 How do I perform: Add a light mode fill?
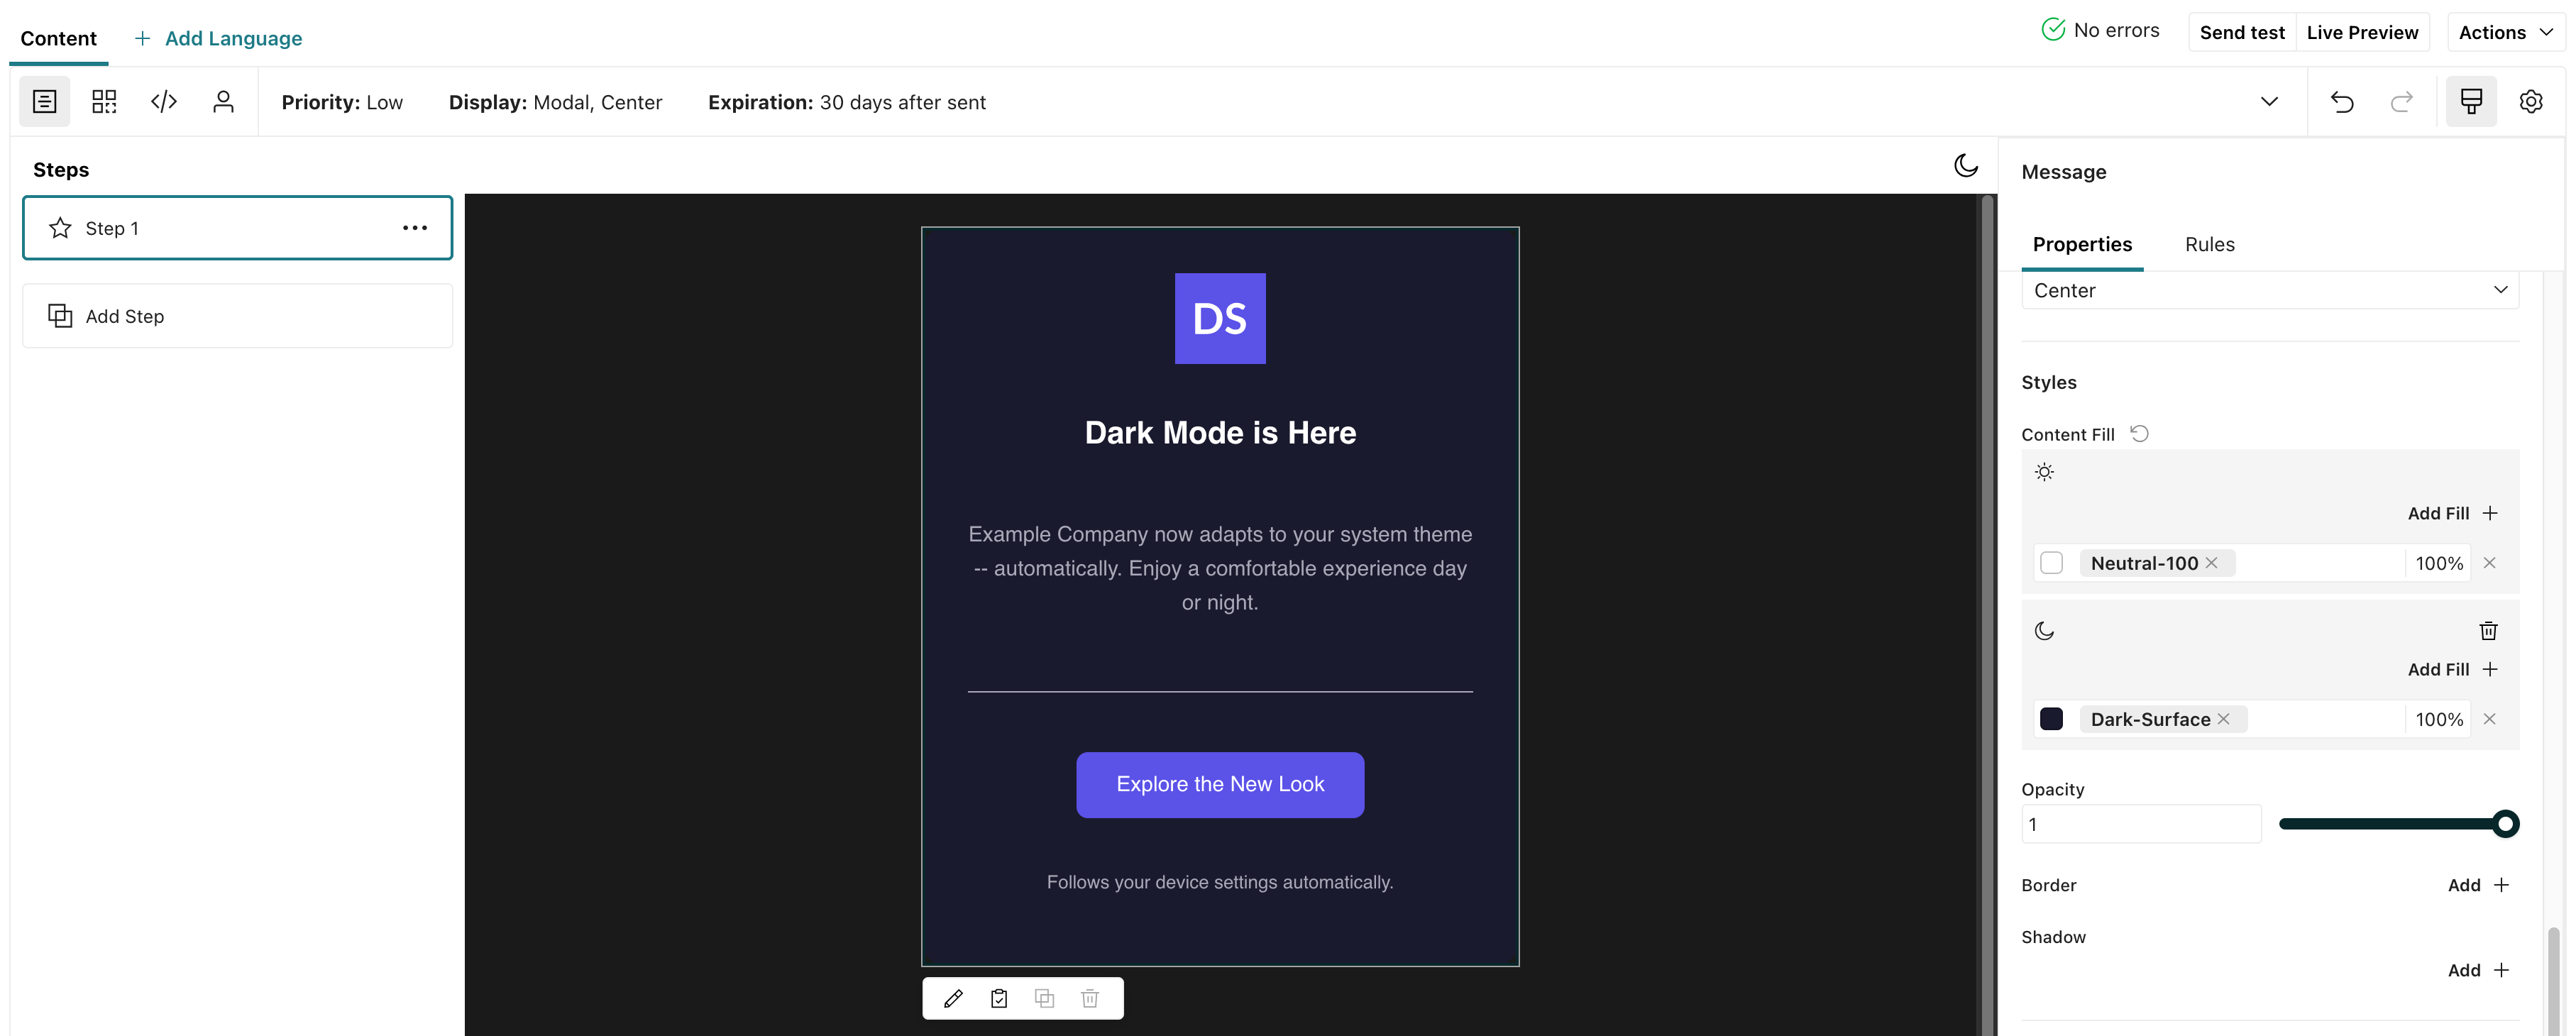2453,513
